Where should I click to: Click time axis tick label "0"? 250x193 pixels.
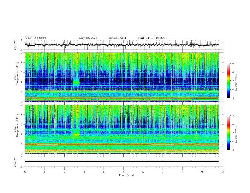tap(25, 172)
